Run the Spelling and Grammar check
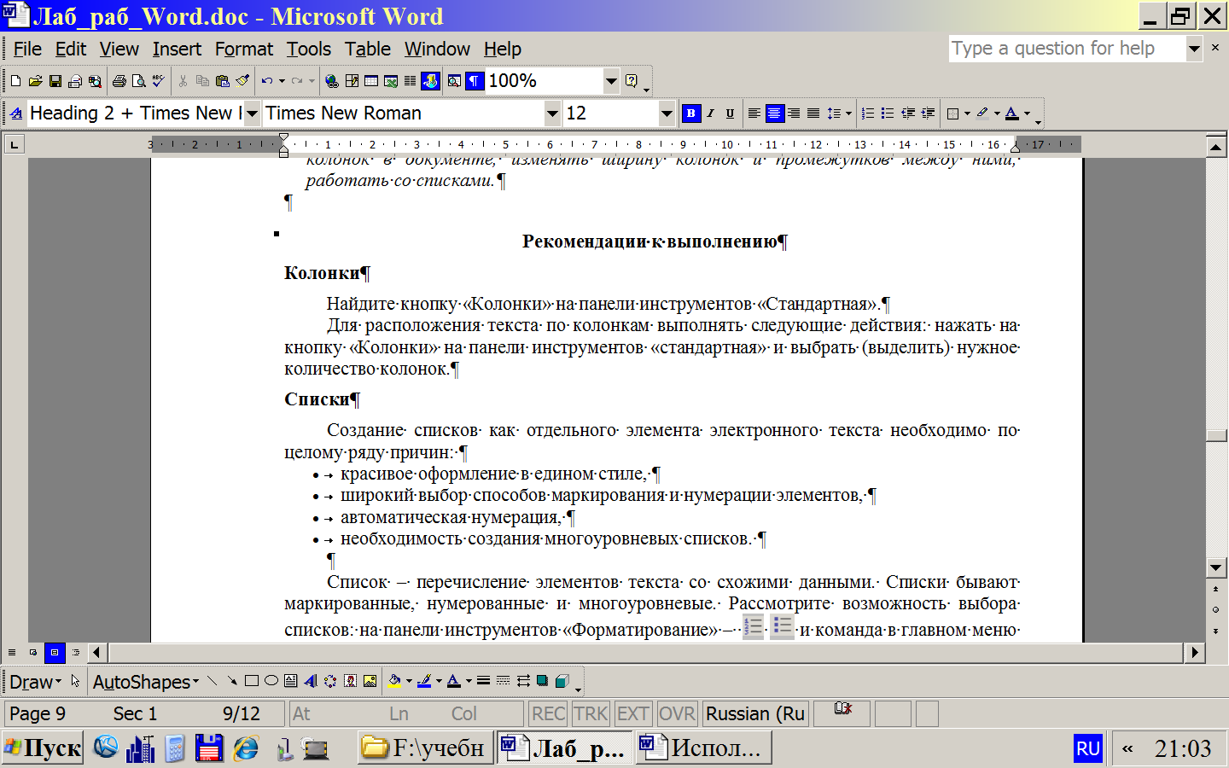1229x768 pixels. [x=158, y=81]
